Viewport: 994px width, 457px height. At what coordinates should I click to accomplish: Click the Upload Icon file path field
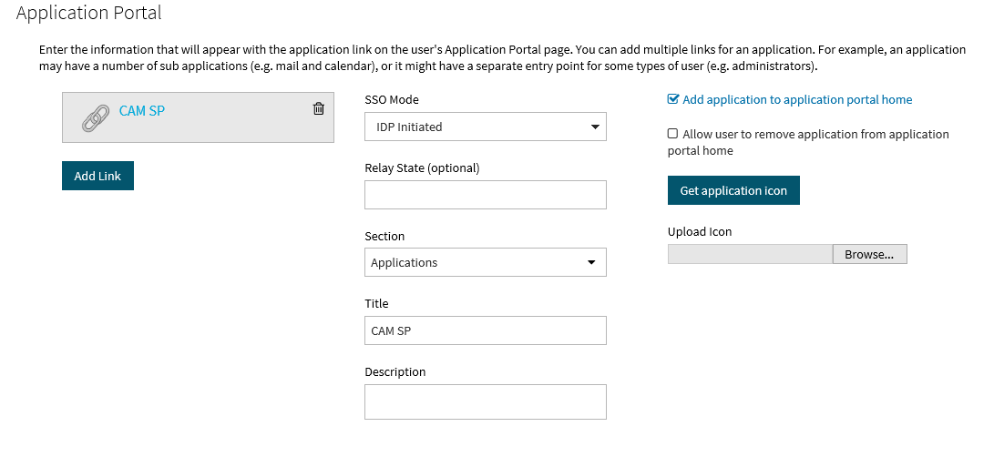(750, 254)
